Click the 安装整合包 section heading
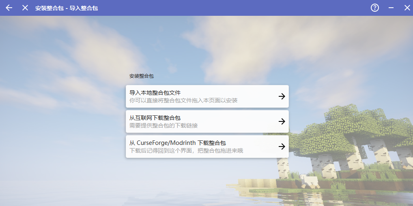This screenshot has height=206, width=413. pyautogui.click(x=142, y=76)
